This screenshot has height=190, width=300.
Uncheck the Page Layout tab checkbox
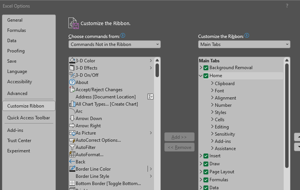(x=206, y=172)
